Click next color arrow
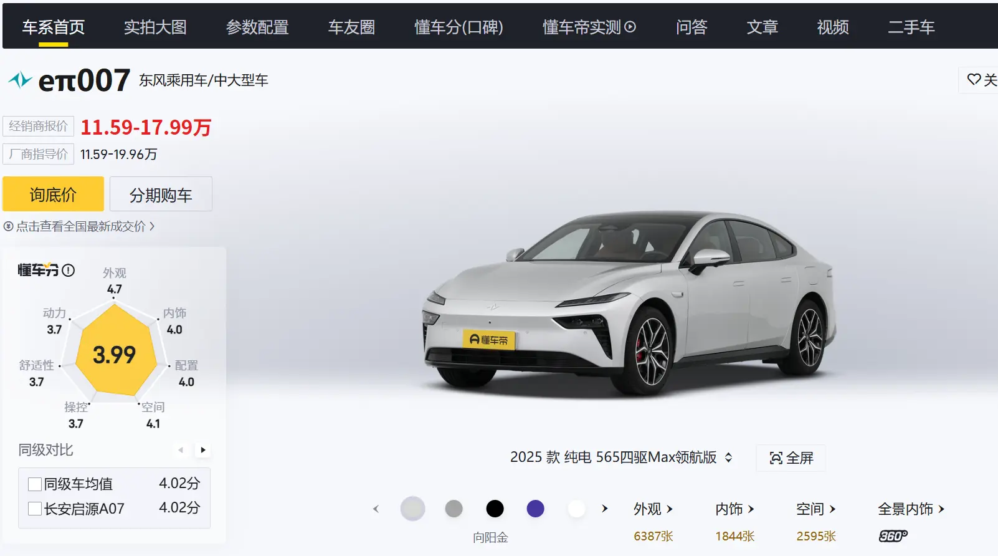The image size is (998, 556). click(604, 509)
